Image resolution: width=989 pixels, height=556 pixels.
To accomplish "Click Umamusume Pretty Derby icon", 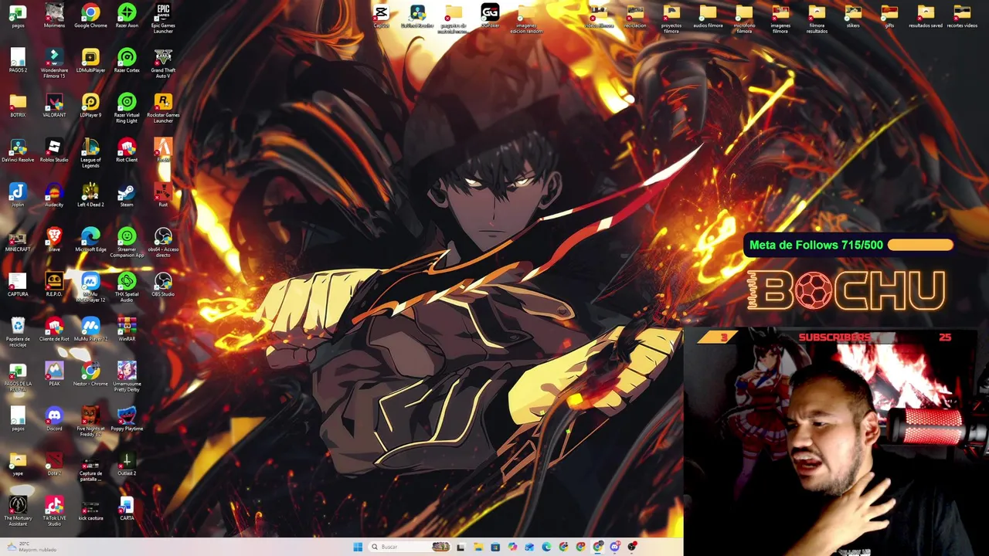I will point(127,377).
